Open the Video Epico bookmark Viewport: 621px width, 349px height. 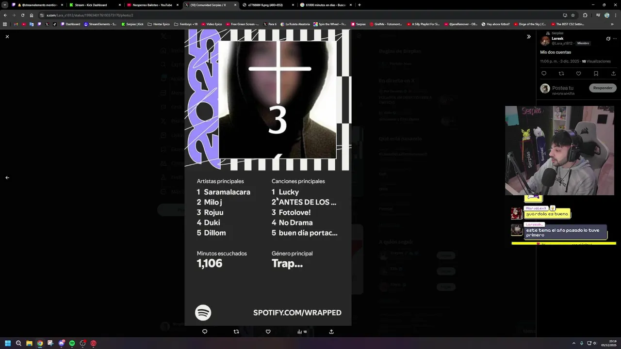pyautogui.click(x=211, y=24)
